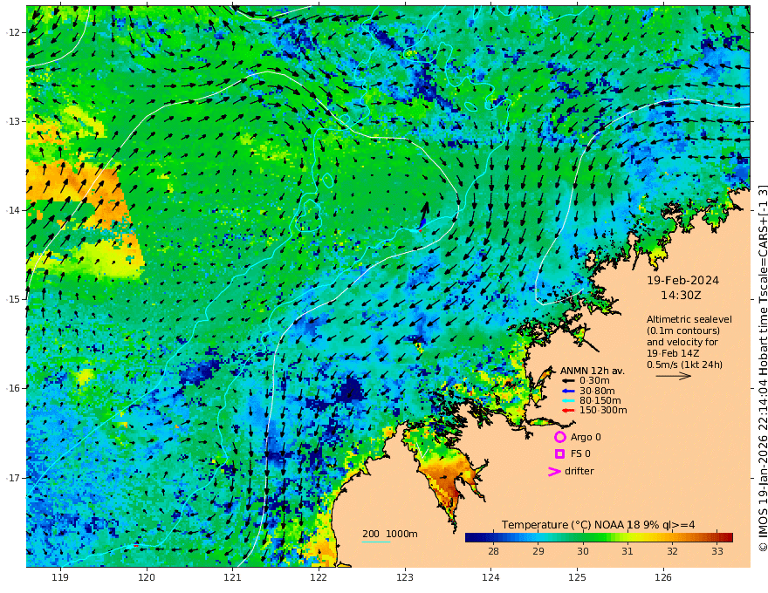Screen dimensions: 768x593
Task: Click the blue 30-80m legend arrow
Action: click(x=568, y=391)
